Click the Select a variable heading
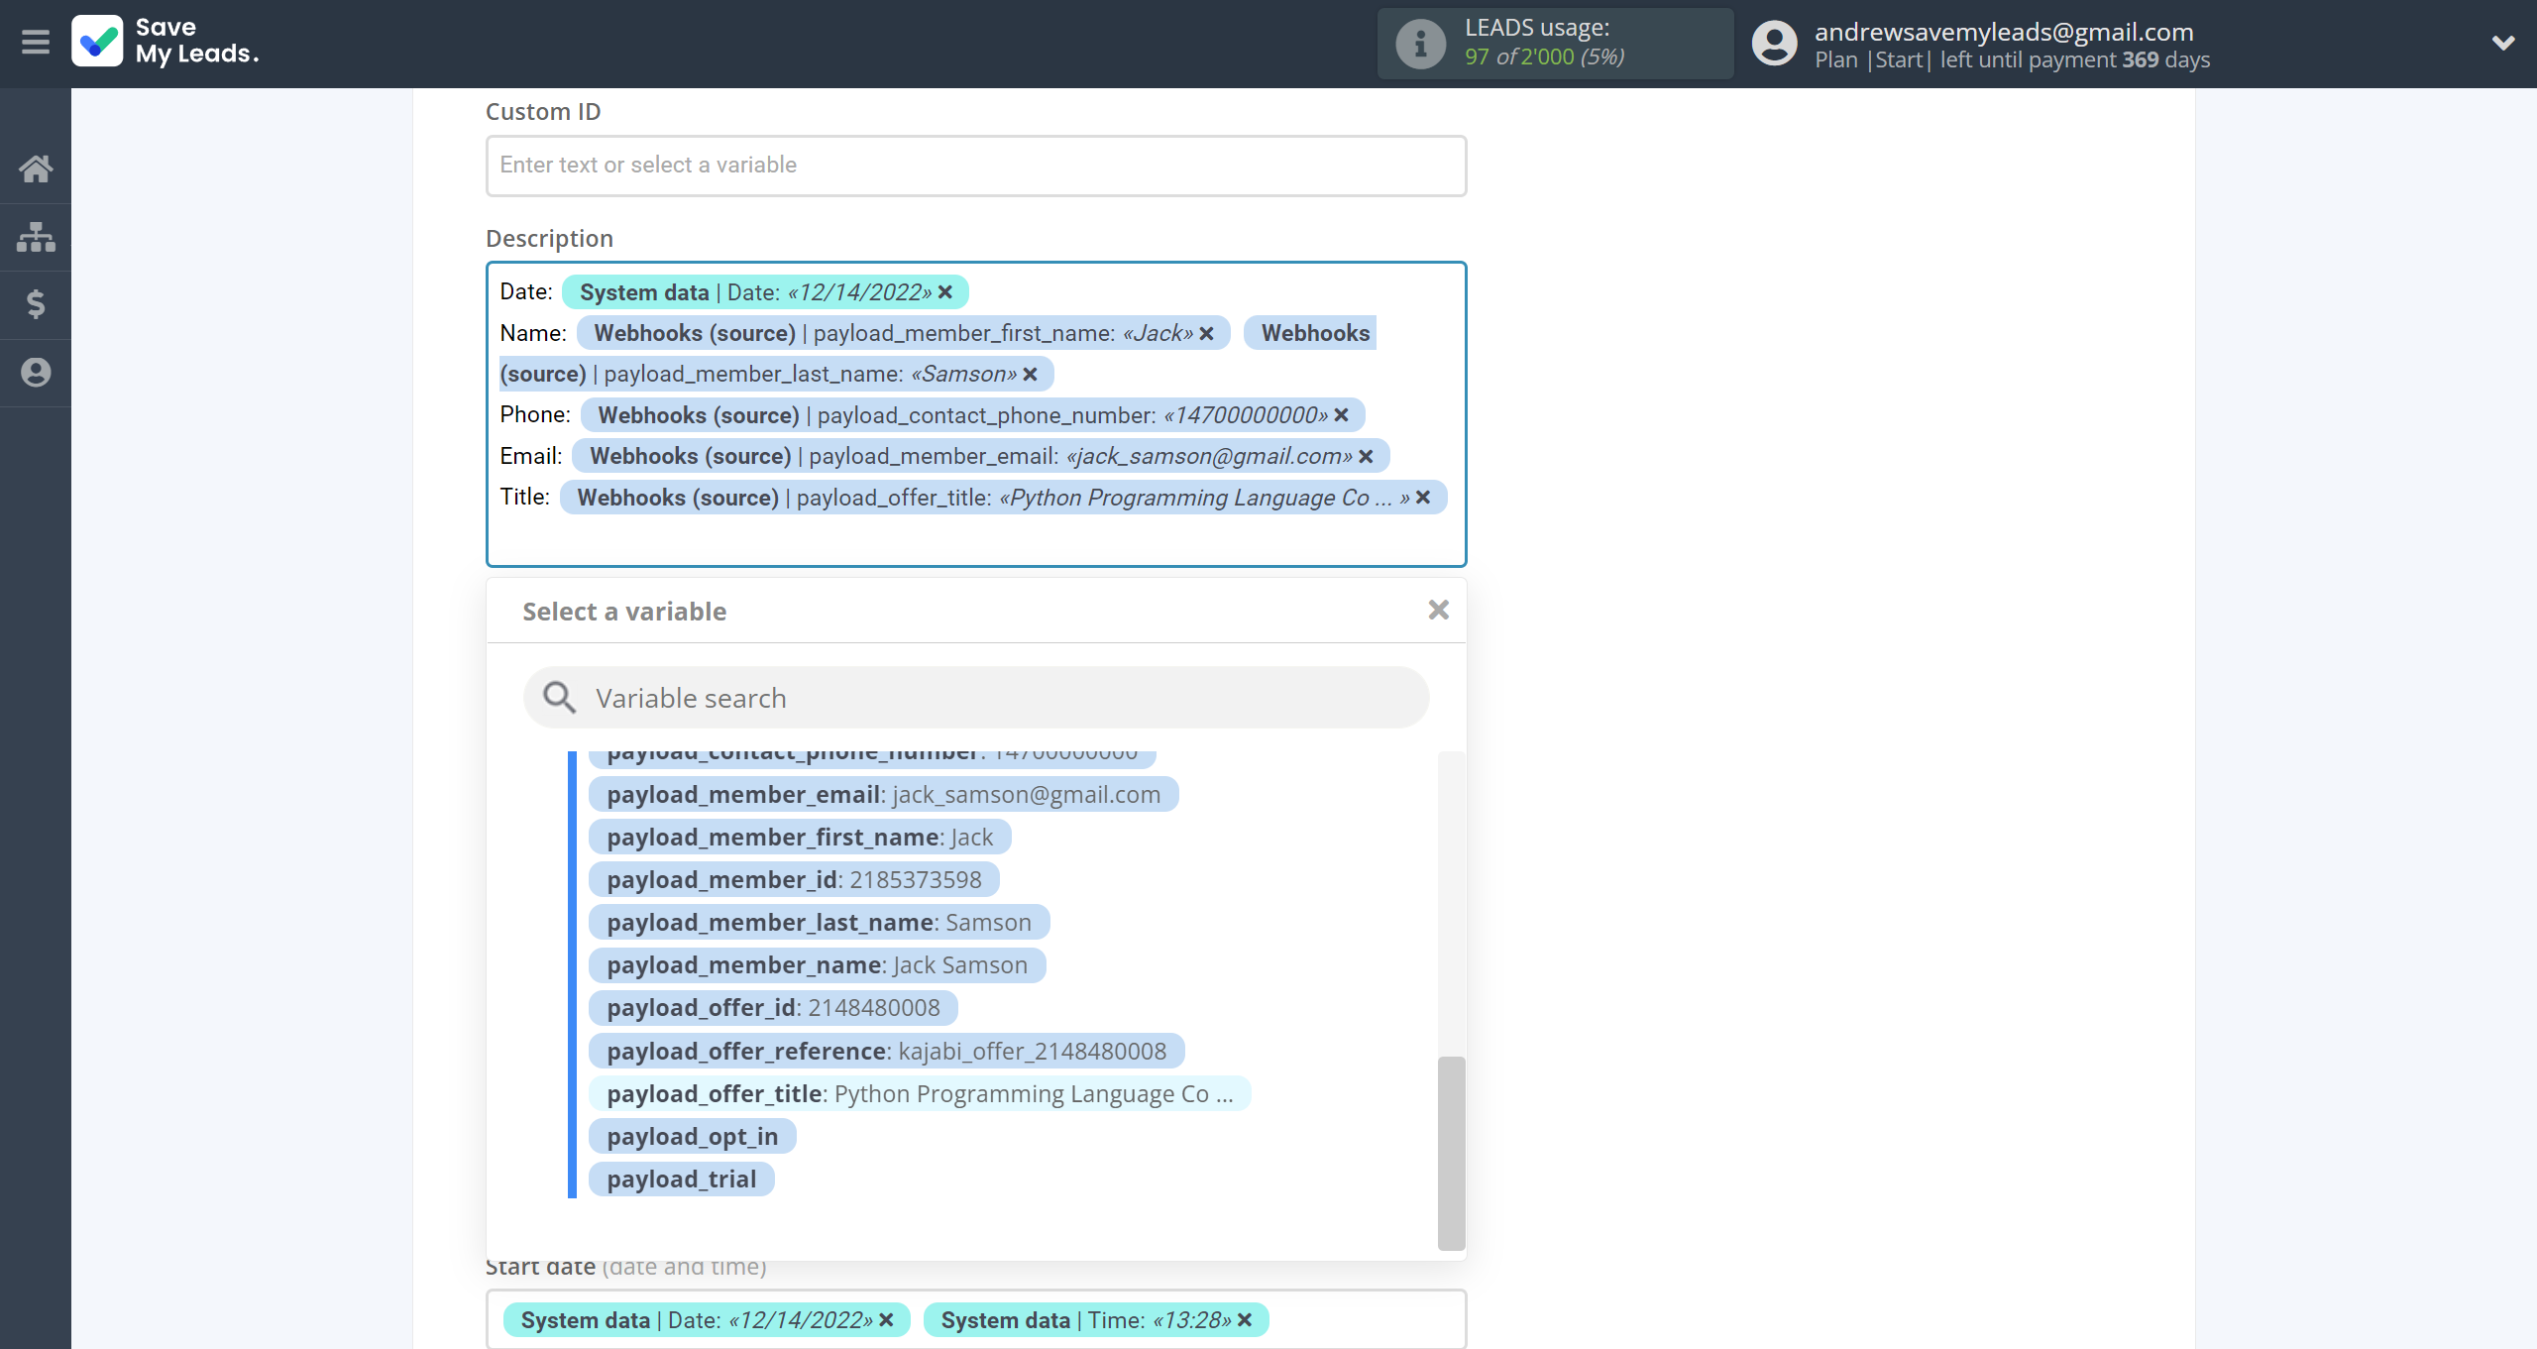Viewport: 2537px width, 1349px height. (x=624, y=612)
